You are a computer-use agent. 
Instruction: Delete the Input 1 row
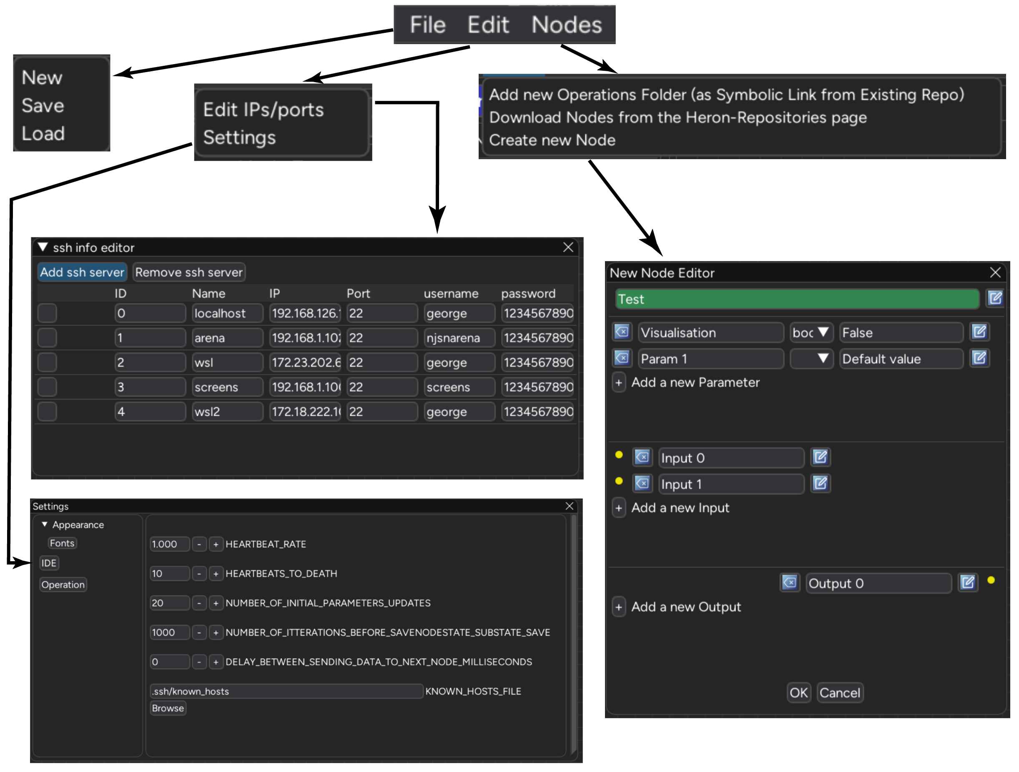pos(642,484)
